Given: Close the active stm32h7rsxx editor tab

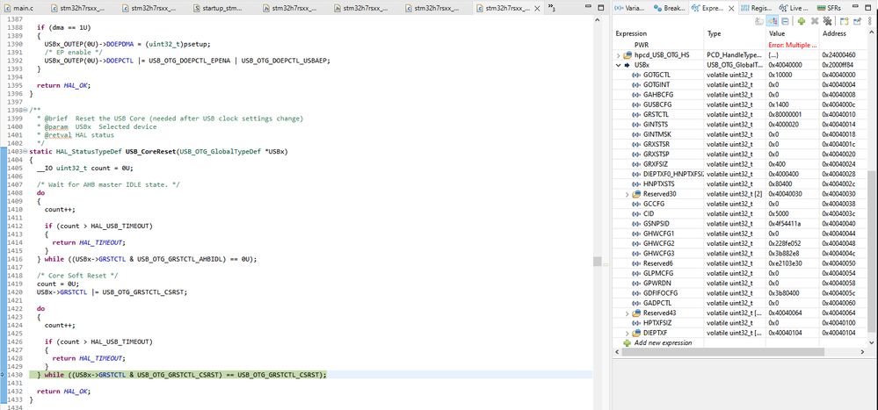Looking at the screenshot, I should pyautogui.click(x=538, y=9).
